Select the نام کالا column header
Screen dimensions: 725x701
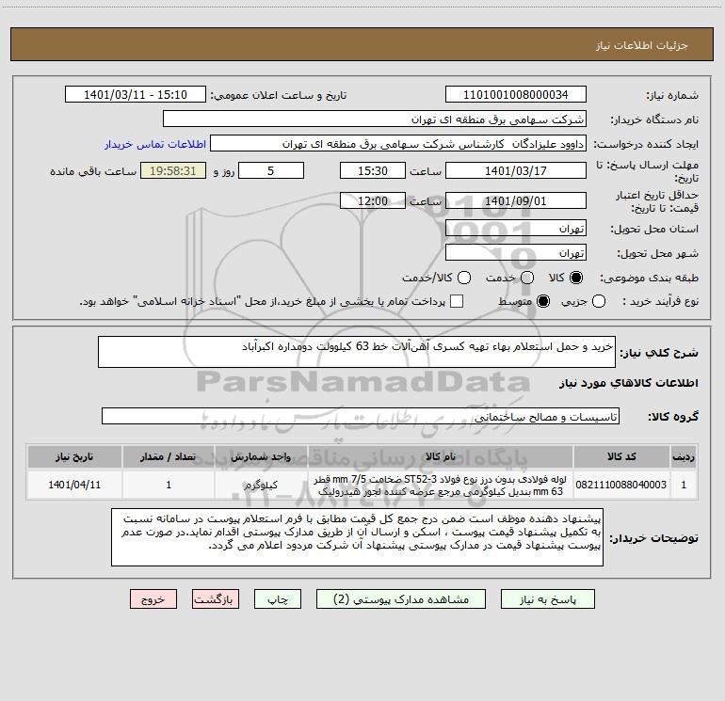(441, 457)
